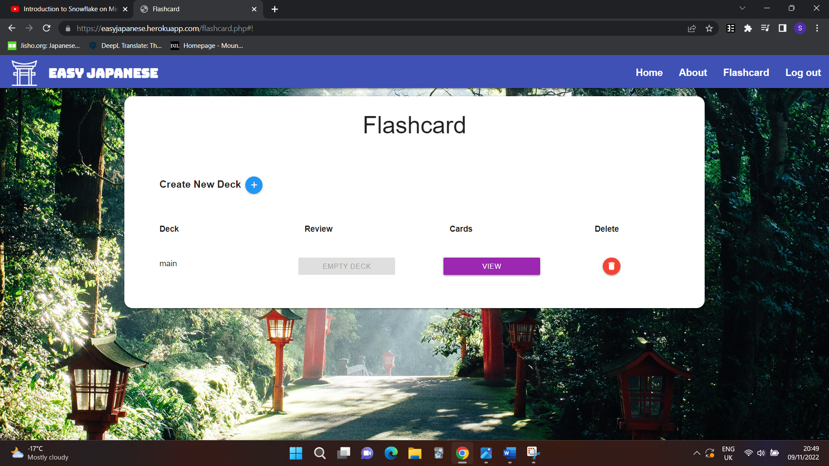The image size is (829, 466).
Task: Click the torii gate site logo
Action: (x=24, y=73)
